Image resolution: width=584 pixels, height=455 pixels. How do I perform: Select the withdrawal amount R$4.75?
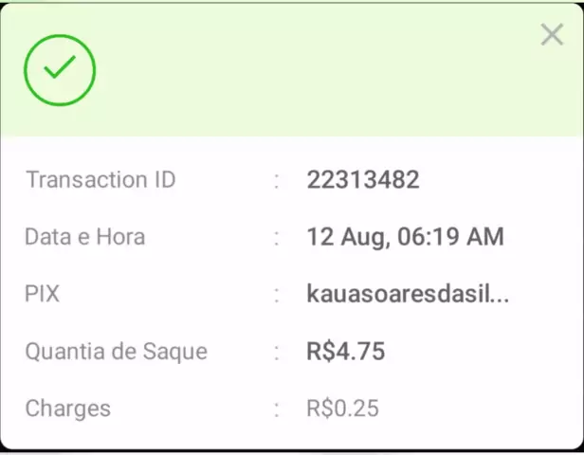pos(346,352)
